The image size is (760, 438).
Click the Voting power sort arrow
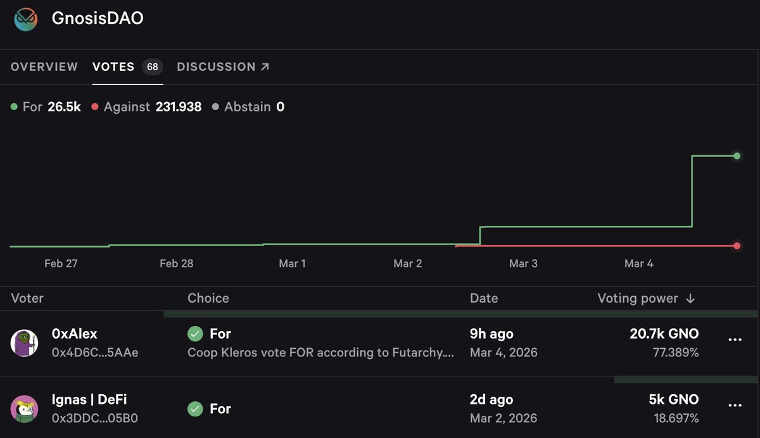click(x=691, y=298)
